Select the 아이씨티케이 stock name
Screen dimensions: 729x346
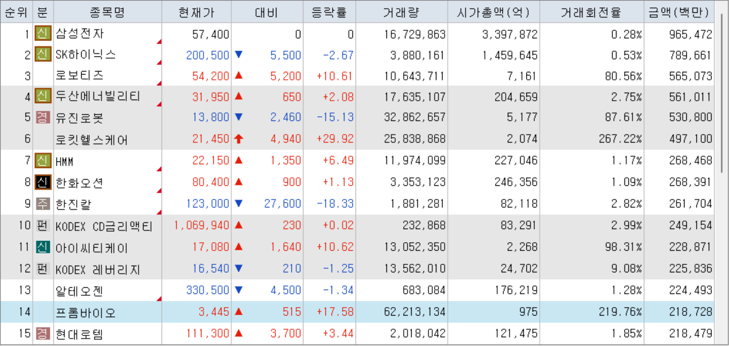click(92, 247)
